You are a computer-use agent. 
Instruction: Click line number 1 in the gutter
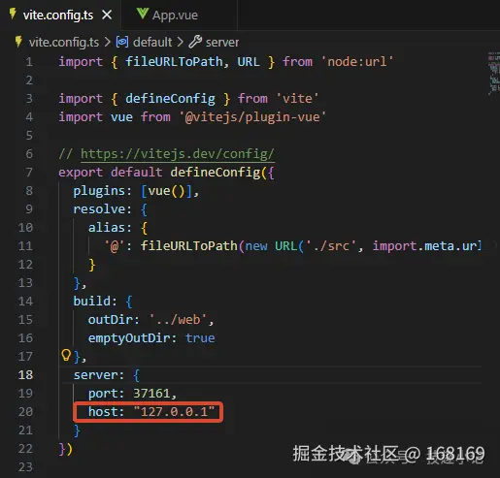coord(29,61)
